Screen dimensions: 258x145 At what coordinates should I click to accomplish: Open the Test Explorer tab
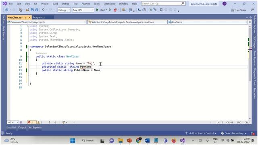point(35,127)
